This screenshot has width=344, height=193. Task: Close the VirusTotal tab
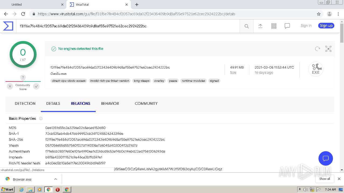click(x=127, y=5)
